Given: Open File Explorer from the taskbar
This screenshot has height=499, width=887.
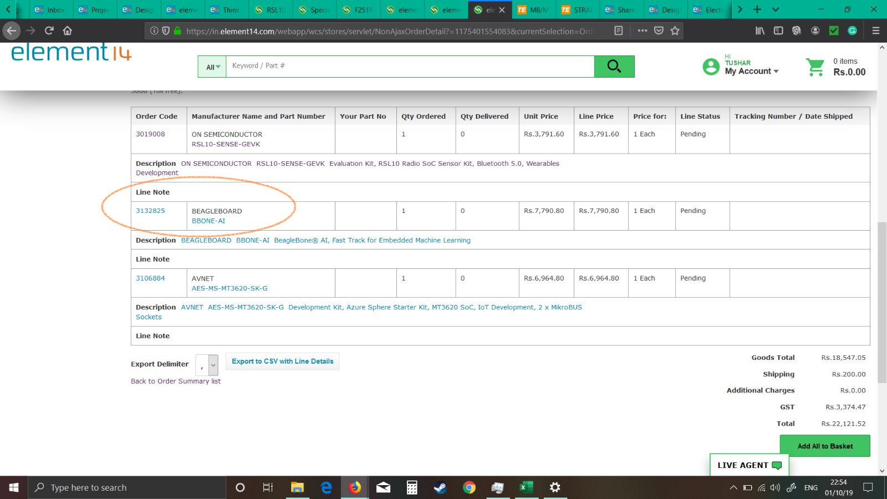Looking at the screenshot, I should tap(297, 487).
